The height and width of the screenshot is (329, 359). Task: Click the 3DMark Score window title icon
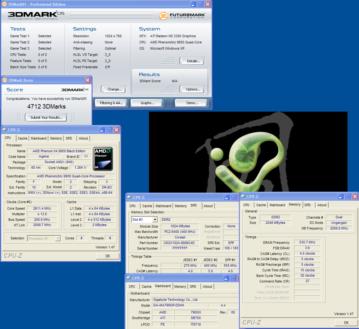[x=5, y=80]
